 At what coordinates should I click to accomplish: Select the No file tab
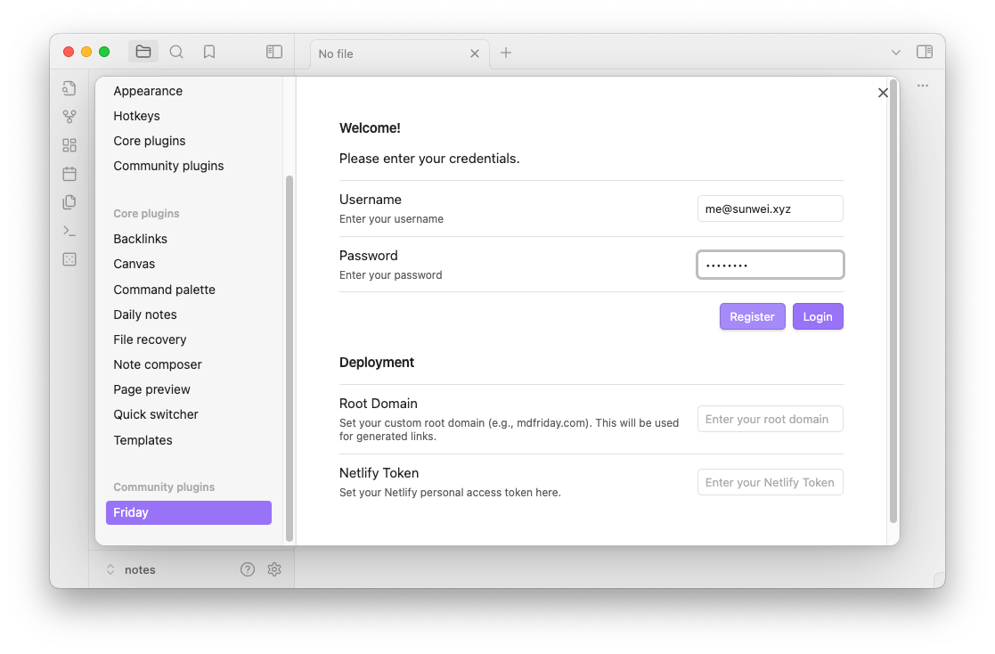400,54
